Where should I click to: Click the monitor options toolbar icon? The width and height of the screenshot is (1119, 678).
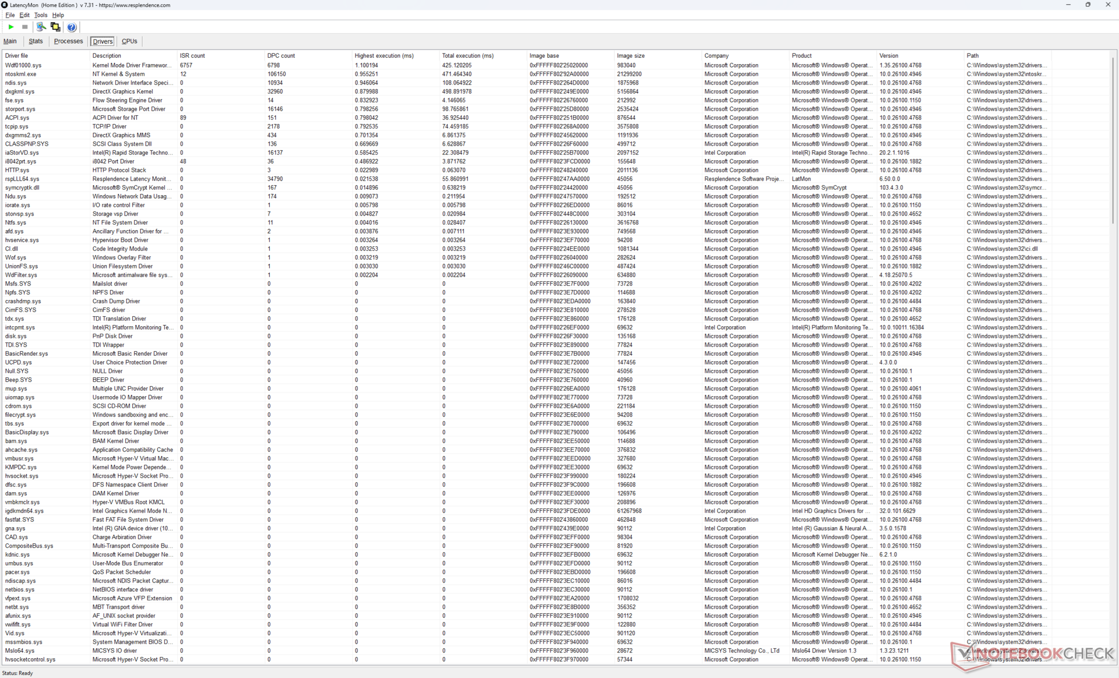point(41,27)
